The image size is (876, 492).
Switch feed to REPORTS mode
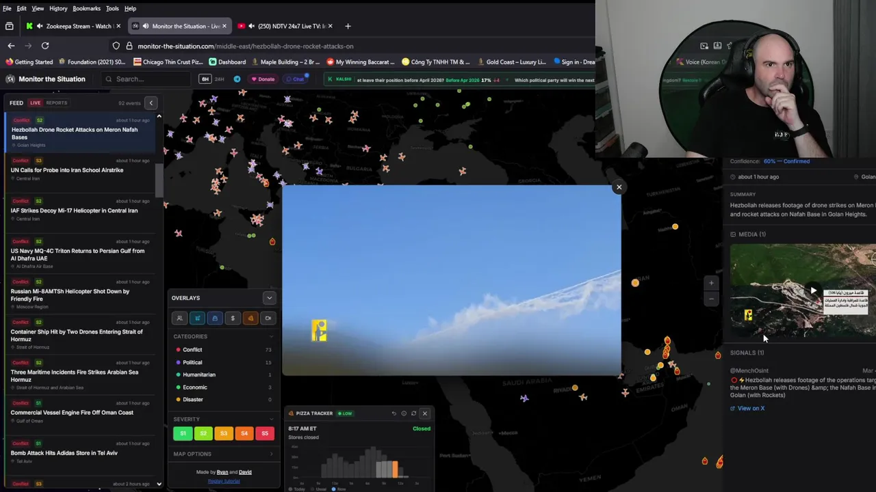[57, 103]
